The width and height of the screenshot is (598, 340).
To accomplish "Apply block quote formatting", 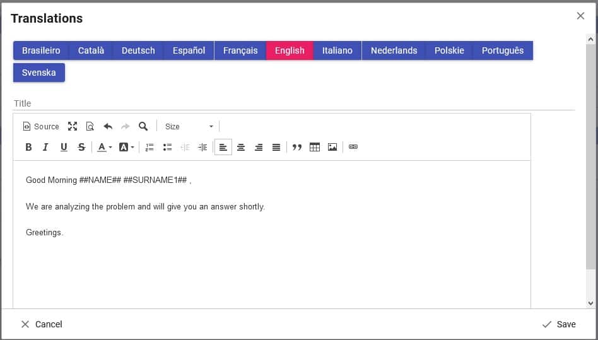I will 297,147.
